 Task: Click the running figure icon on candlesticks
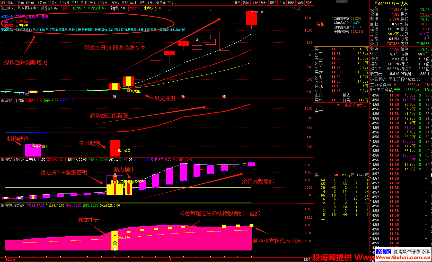point(197,40)
